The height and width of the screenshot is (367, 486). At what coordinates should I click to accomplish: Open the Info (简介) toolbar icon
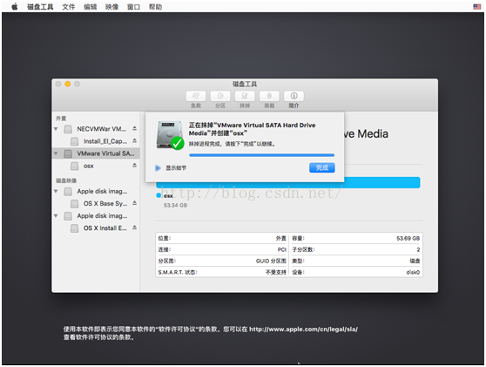click(x=294, y=96)
